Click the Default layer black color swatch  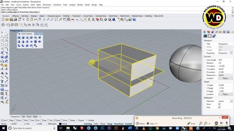click(60, 124)
